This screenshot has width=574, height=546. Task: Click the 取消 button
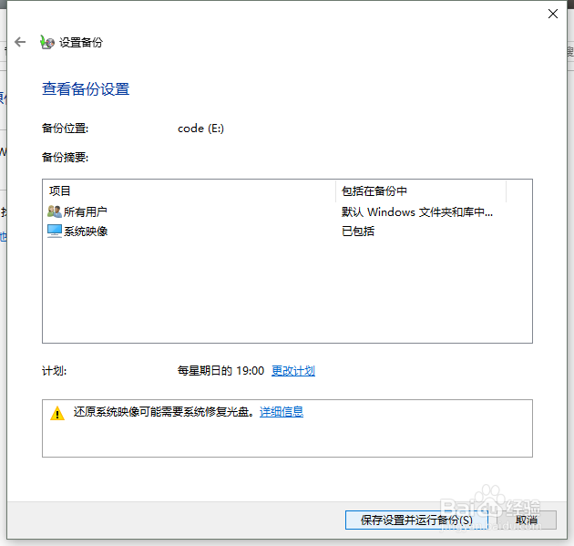coord(527,520)
